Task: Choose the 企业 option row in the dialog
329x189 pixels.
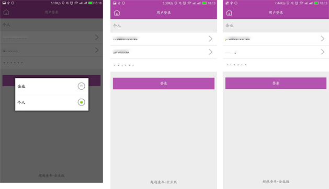Action: 52,86
